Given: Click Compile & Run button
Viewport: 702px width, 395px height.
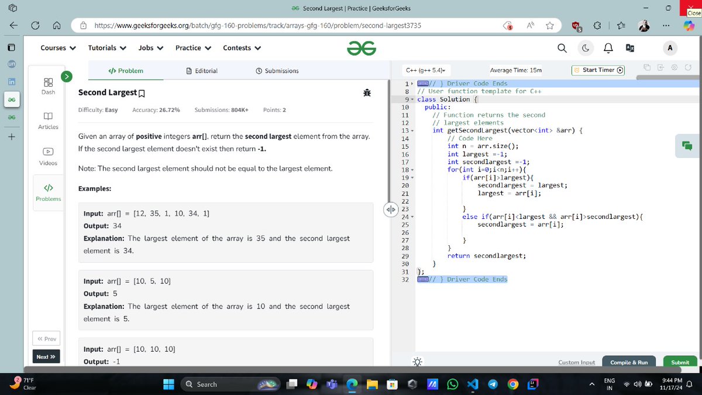Looking at the screenshot, I should tap(629, 362).
